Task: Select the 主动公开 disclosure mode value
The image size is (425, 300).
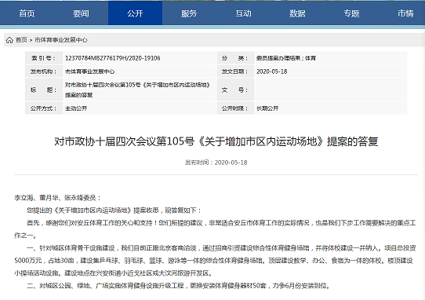Action: (76, 108)
